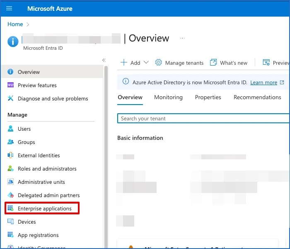Click the Manage tenants gear icon

tap(158, 63)
